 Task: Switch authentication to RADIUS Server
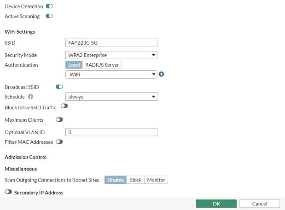pyautogui.click(x=102, y=65)
